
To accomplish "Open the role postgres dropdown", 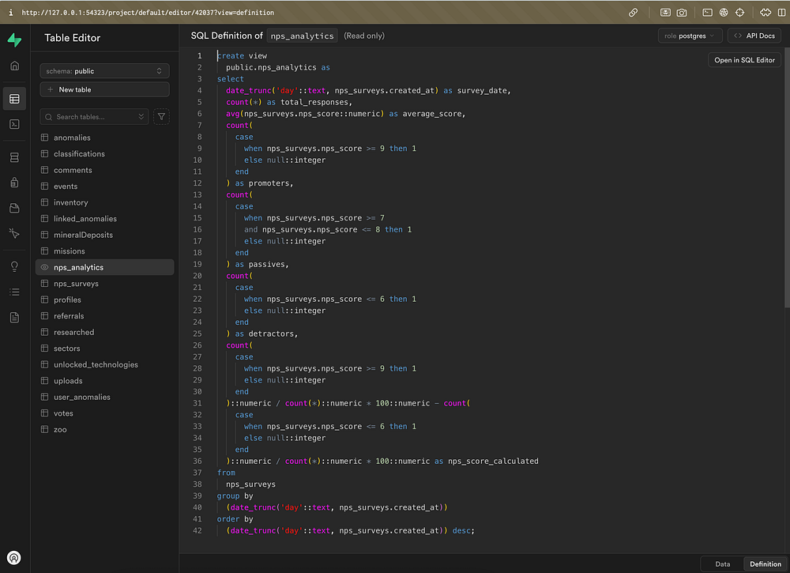I will tap(690, 36).
